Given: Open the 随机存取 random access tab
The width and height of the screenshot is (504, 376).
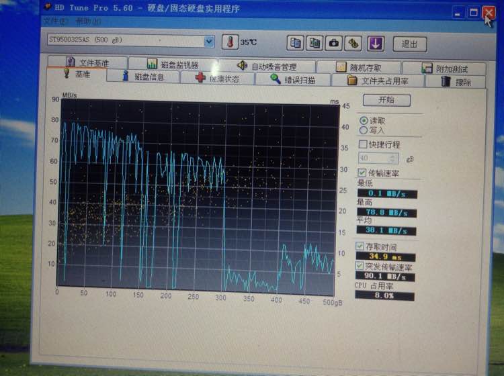Looking at the screenshot, I should (359, 68).
